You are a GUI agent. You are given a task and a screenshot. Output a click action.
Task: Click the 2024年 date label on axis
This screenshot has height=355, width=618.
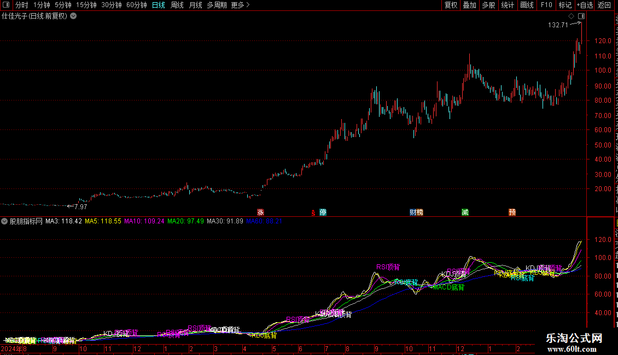click(11, 348)
